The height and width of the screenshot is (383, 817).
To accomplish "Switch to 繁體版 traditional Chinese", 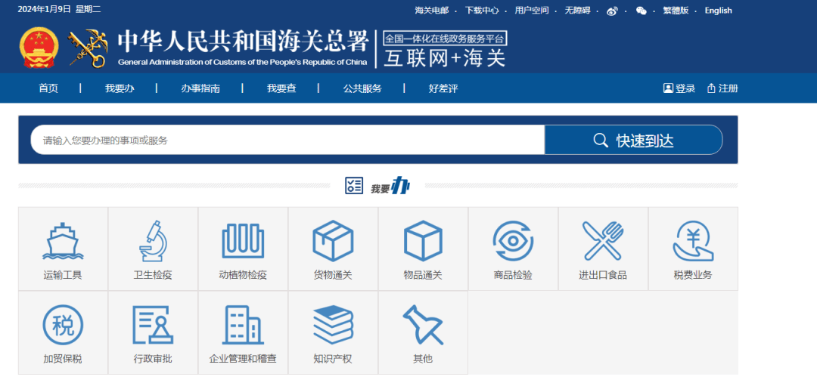I will point(676,11).
